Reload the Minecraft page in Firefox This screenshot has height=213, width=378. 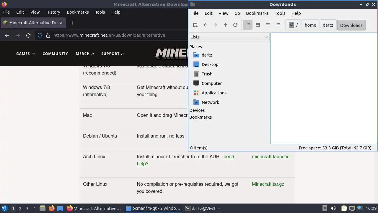(x=28, y=35)
